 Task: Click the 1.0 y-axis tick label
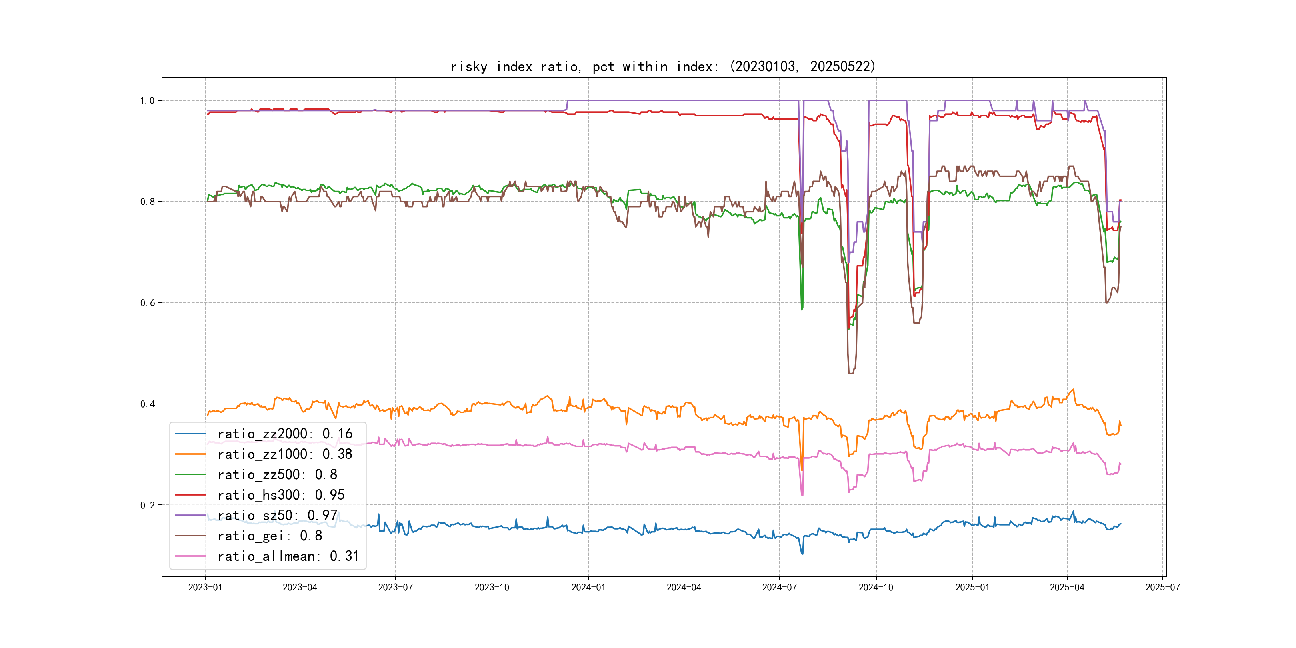click(x=147, y=101)
